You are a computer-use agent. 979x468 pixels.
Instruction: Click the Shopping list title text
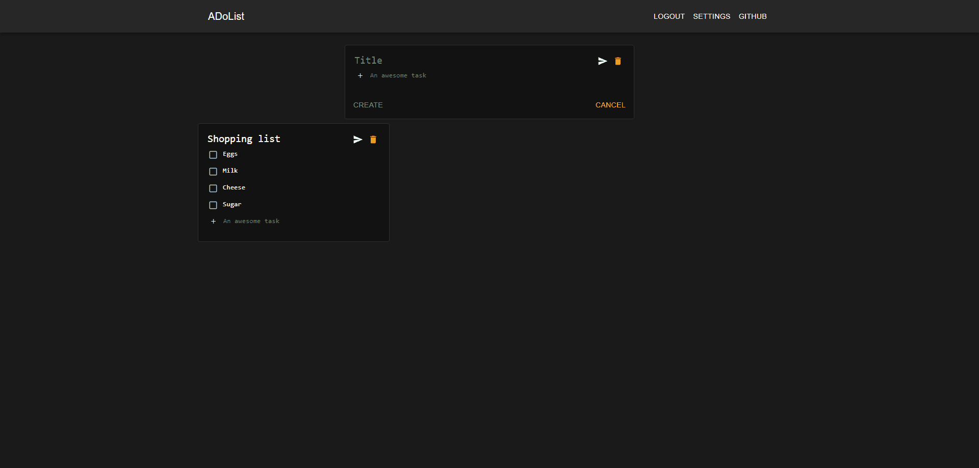[244, 139]
